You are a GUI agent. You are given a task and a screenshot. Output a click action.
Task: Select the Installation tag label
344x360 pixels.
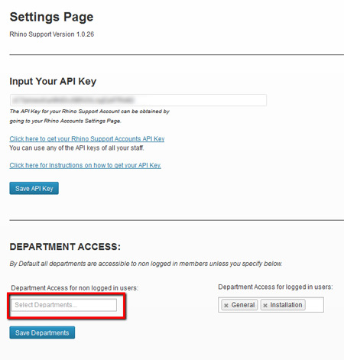[x=286, y=305]
